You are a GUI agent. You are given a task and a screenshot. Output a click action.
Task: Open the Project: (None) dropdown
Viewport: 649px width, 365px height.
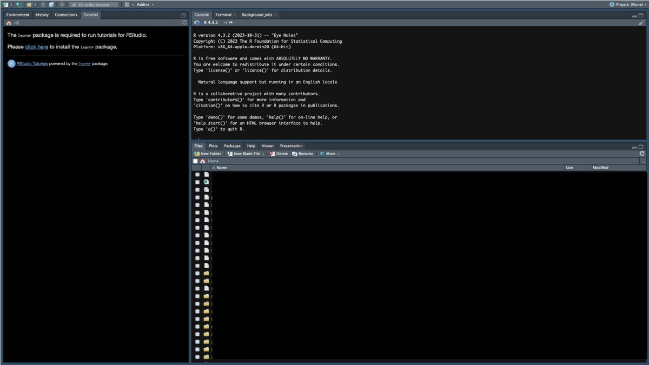pyautogui.click(x=627, y=4)
